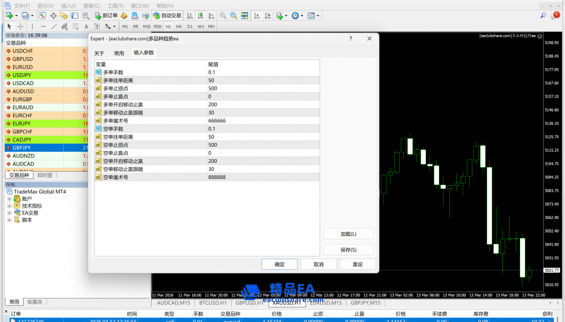The width and height of the screenshot is (565, 322).
Task: Click the tile windows grid icon
Action: pyautogui.click(x=244, y=16)
